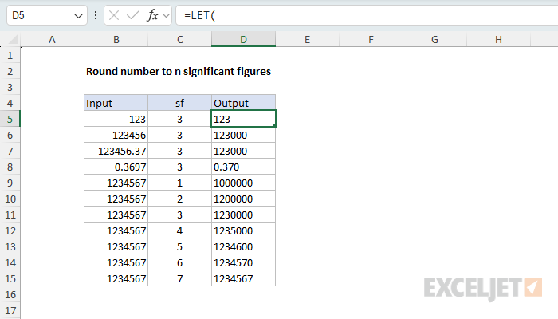Select row 16 header
Screen dimensions: 558x319
[10, 294]
